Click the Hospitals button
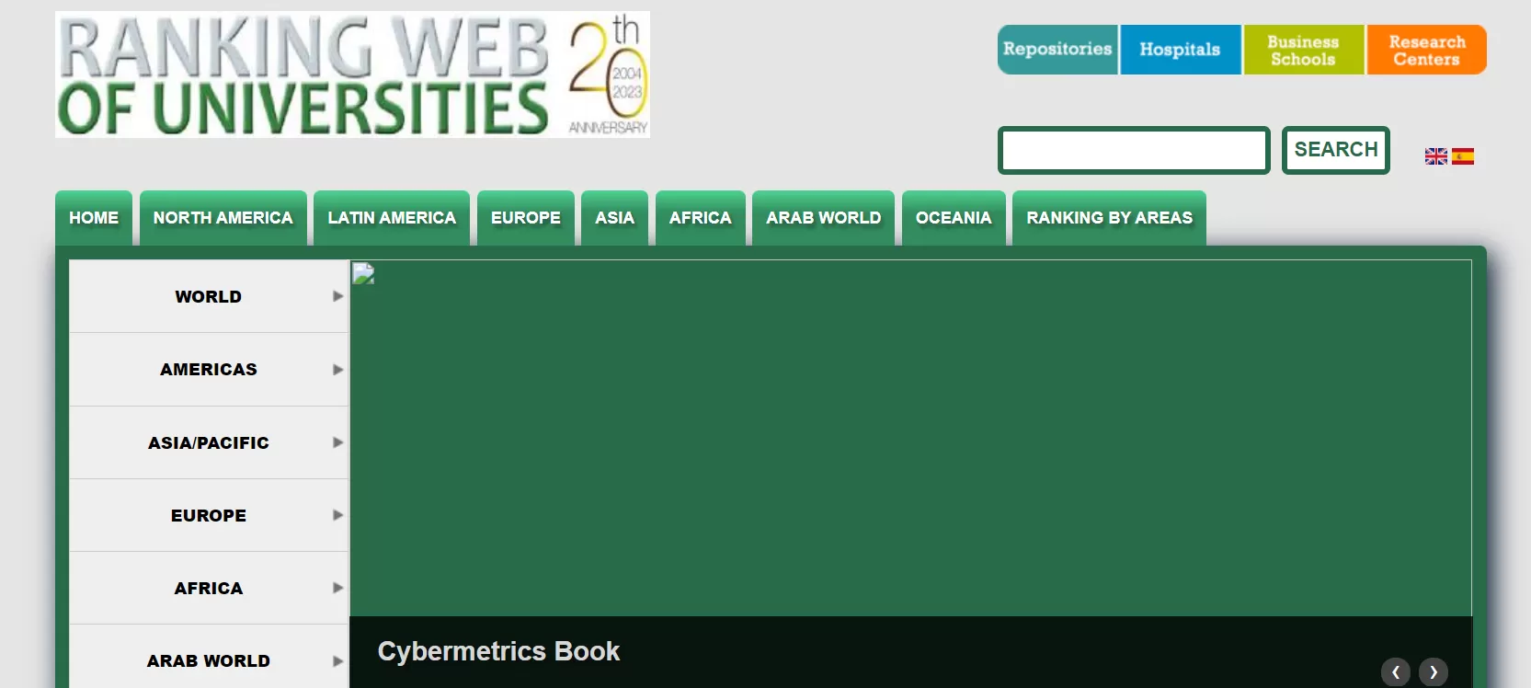The height and width of the screenshot is (688, 1531). point(1181,50)
